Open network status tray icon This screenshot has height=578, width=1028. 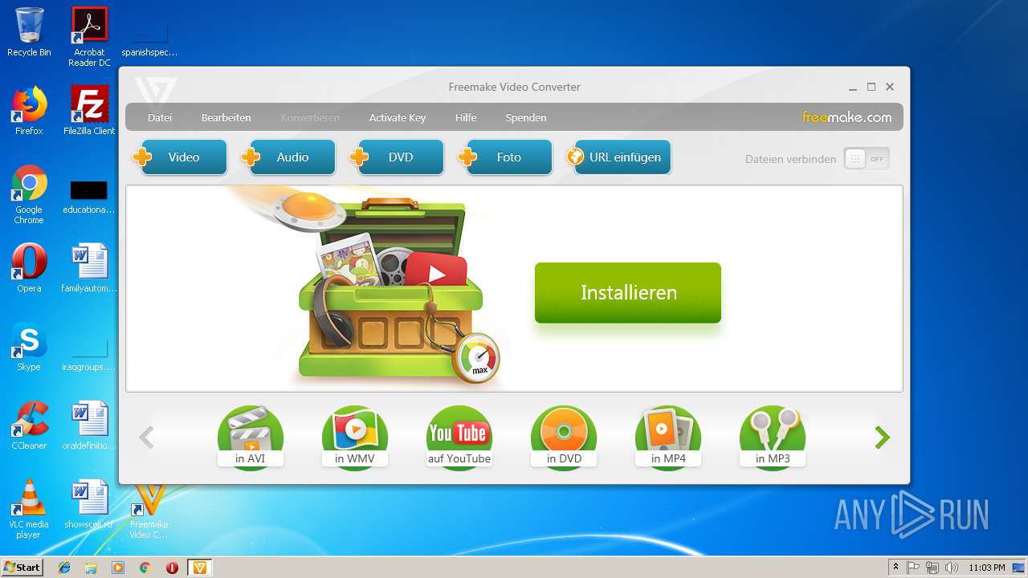click(932, 568)
